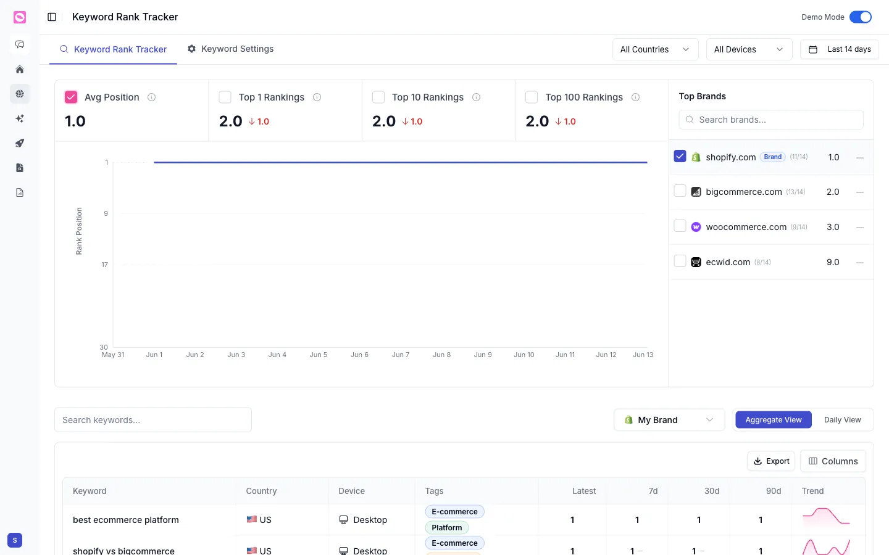Click info icon next to Top 10 Rankings

pos(477,97)
